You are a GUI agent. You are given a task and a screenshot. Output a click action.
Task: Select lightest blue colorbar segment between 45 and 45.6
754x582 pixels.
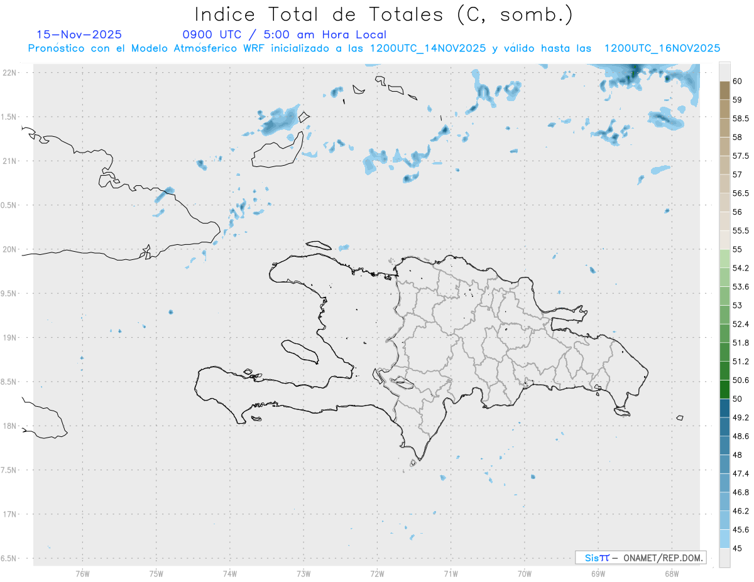coord(724,539)
